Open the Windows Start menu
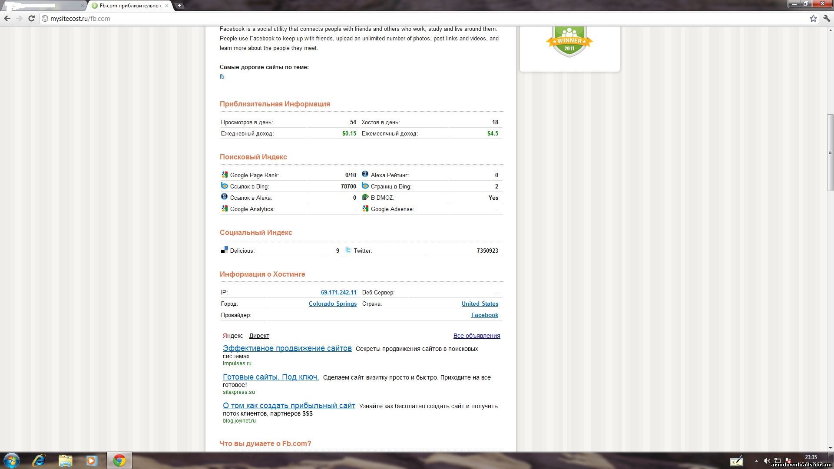The height and width of the screenshot is (469, 834). point(12,460)
